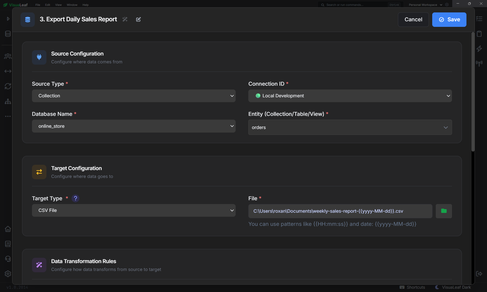The height and width of the screenshot is (292, 487).
Task: Click broadcast antenna icon in right sidebar
Action: coord(479,63)
